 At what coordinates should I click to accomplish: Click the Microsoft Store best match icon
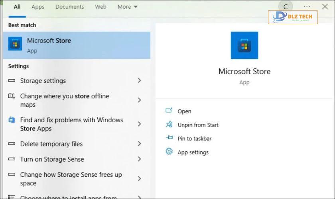click(15, 44)
